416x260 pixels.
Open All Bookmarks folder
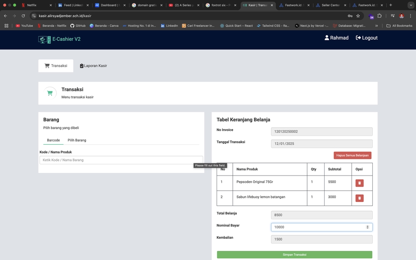(x=399, y=26)
